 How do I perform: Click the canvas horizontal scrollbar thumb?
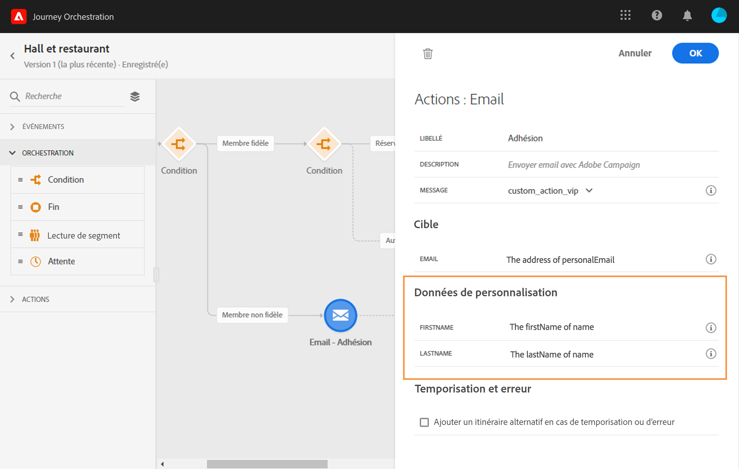(267, 464)
